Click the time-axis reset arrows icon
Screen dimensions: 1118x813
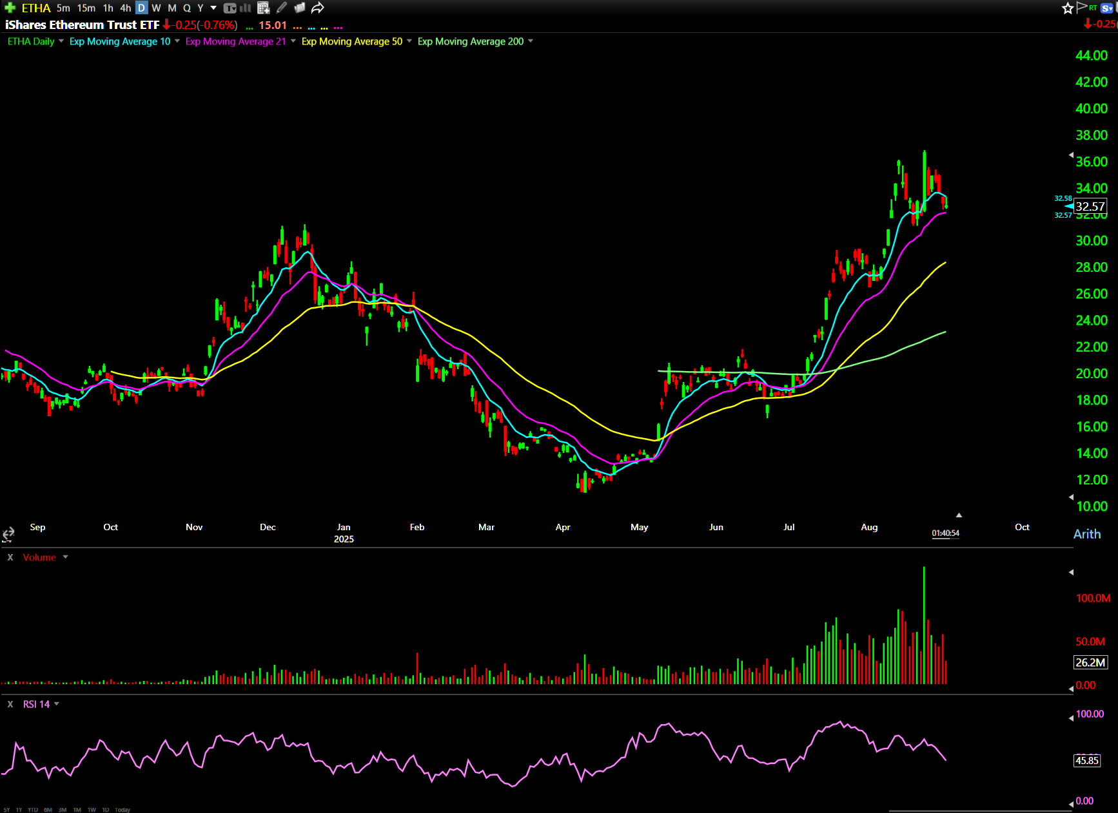click(x=8, y=534)
